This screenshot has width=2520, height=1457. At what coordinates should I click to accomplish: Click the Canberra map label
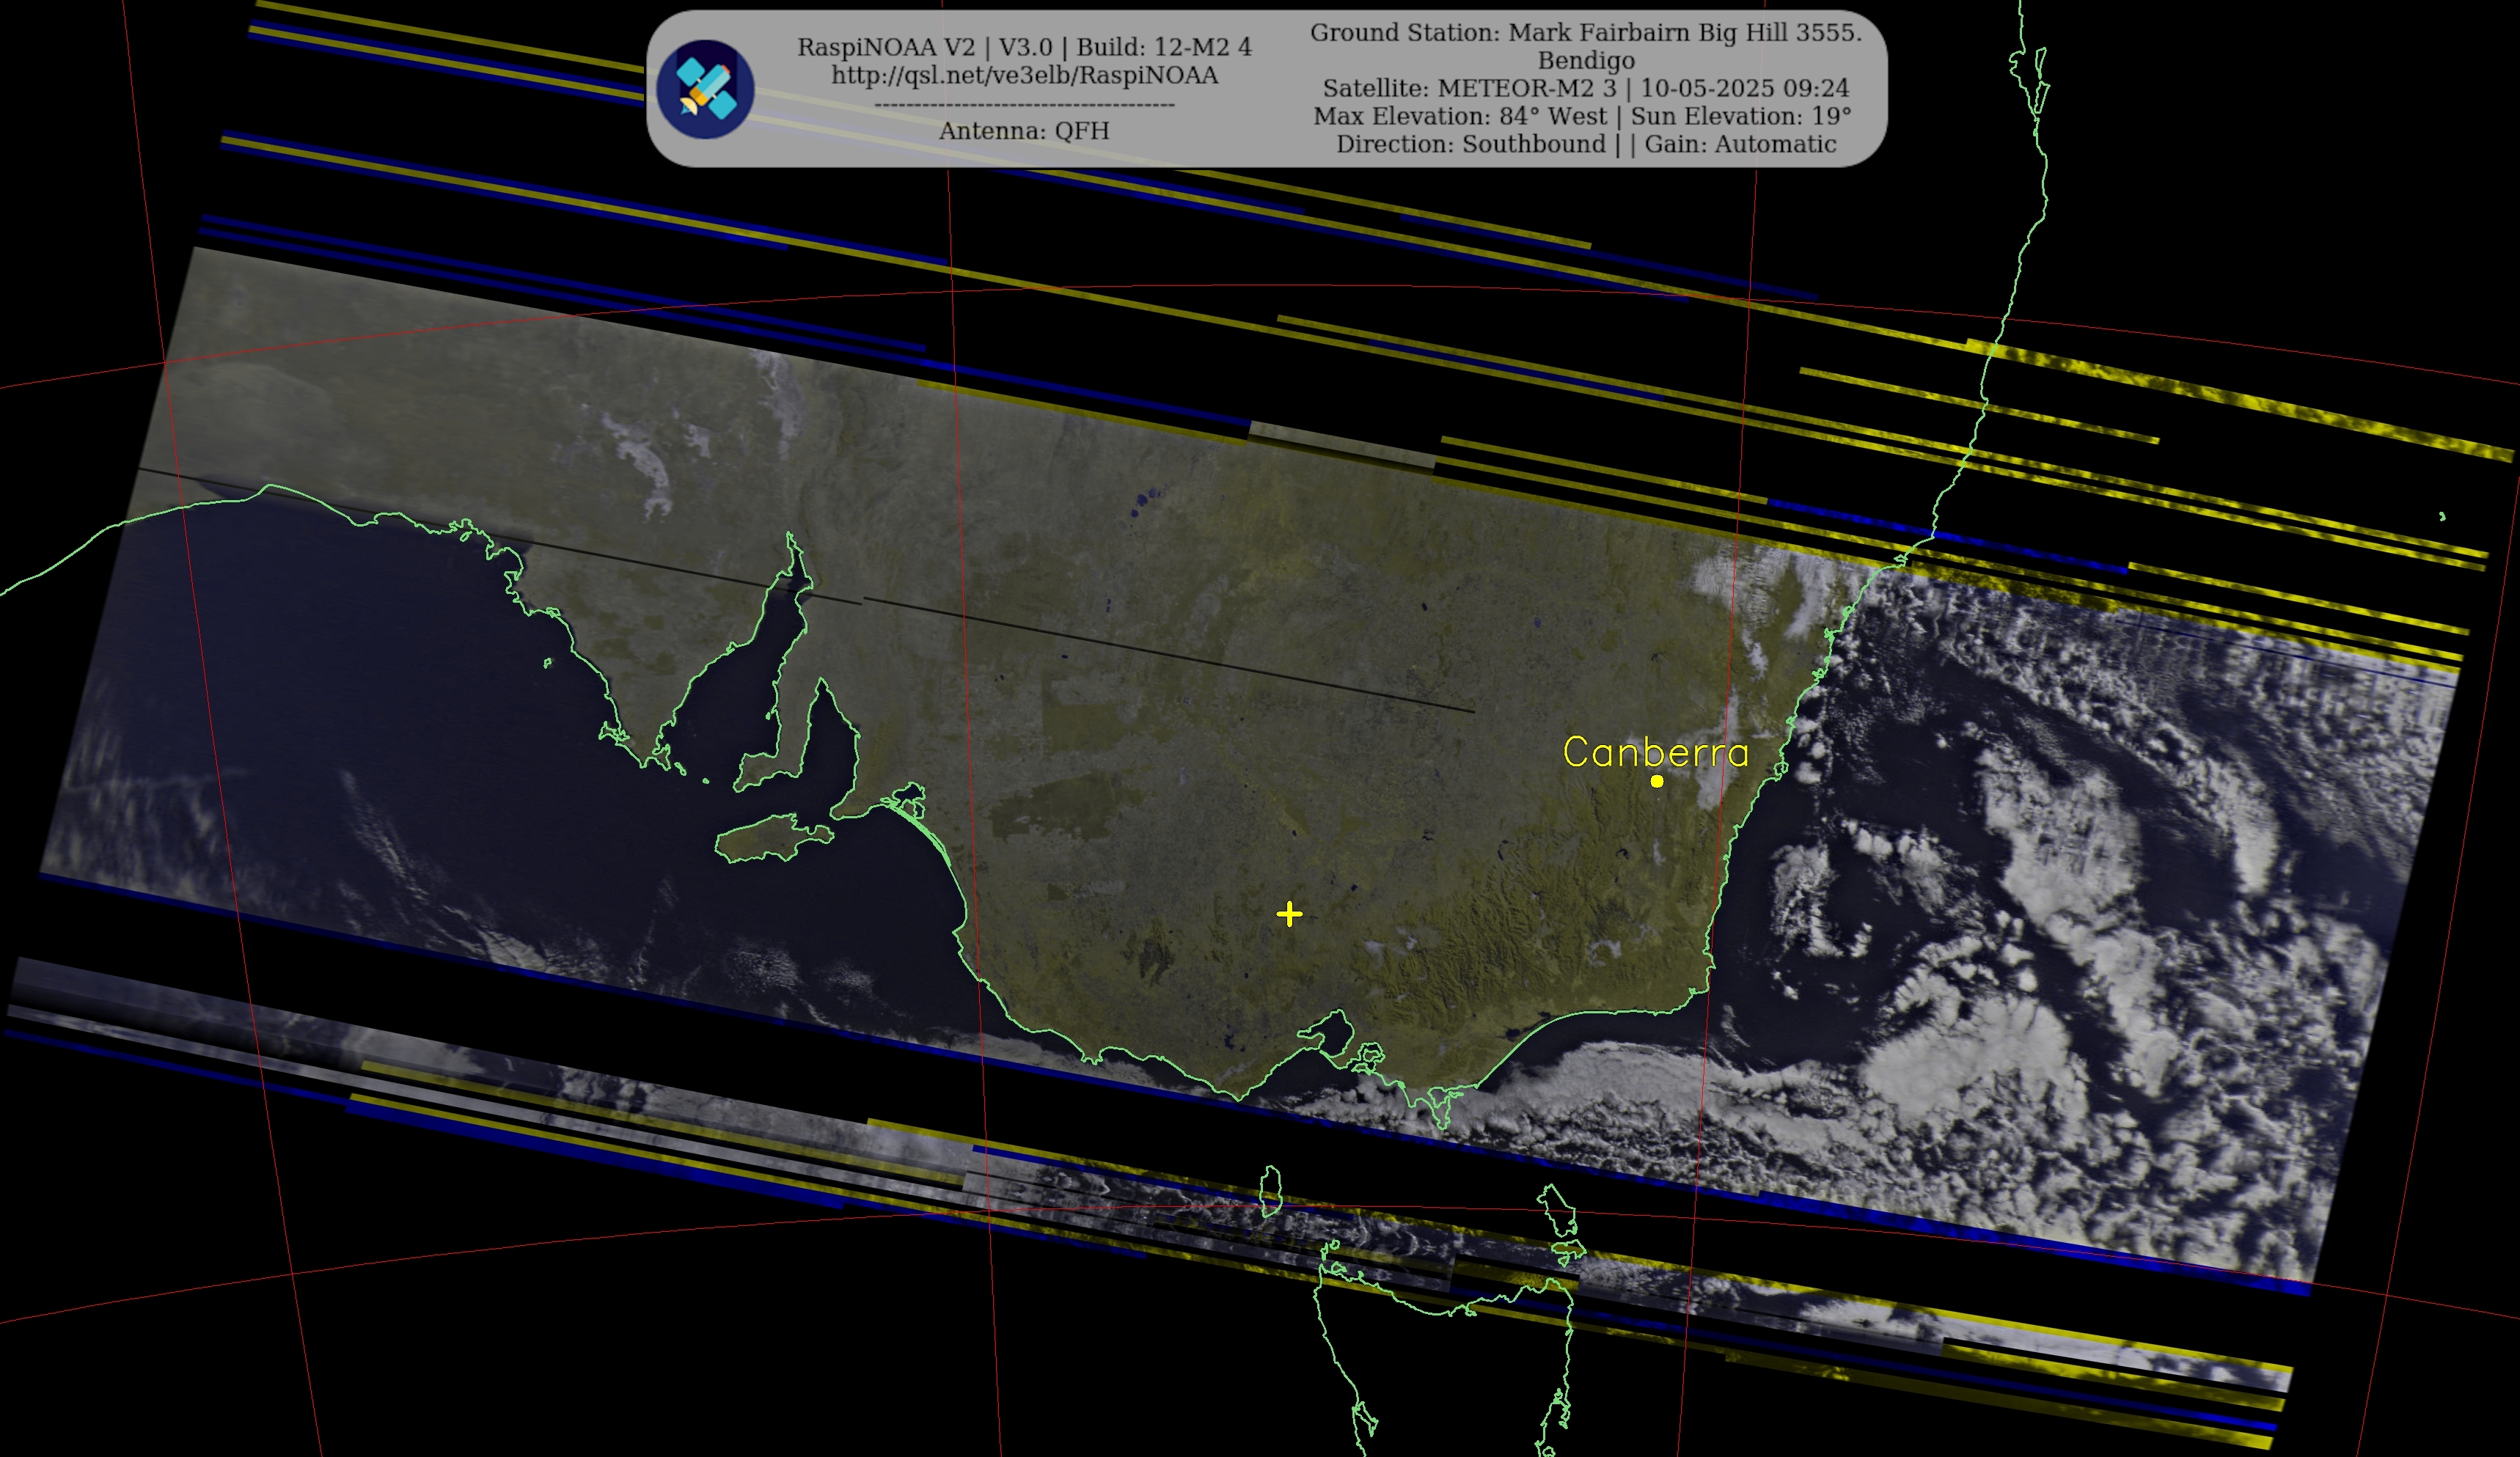point(1656,752)
